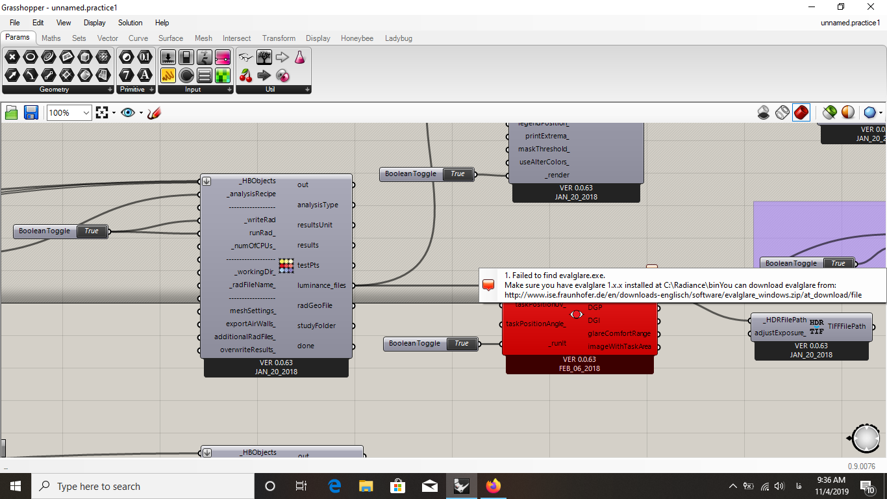
Task: Activate the sketch pen tool
Action: pos(154,113)
